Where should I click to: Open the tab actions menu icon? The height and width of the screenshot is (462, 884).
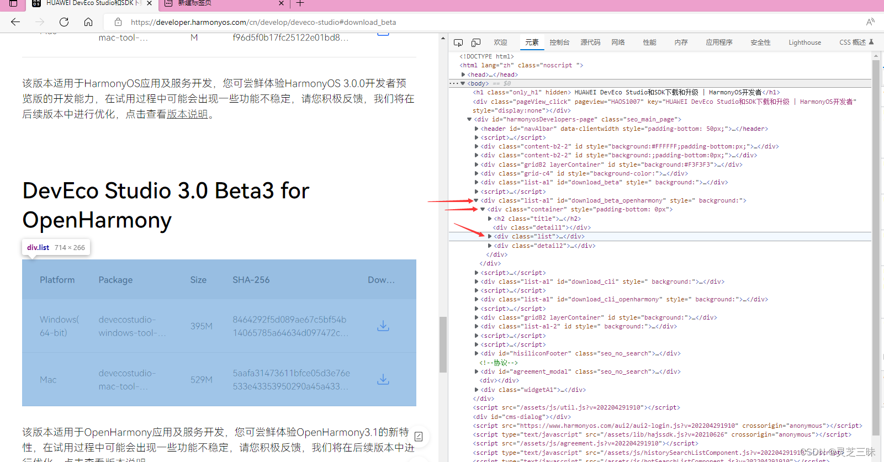pos(13,3)
